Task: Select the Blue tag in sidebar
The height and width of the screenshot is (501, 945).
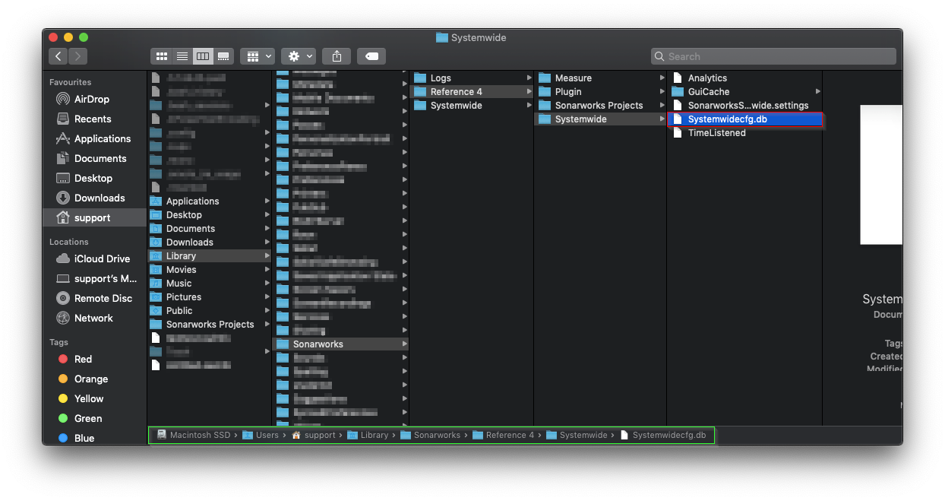Action: (76, 438)
